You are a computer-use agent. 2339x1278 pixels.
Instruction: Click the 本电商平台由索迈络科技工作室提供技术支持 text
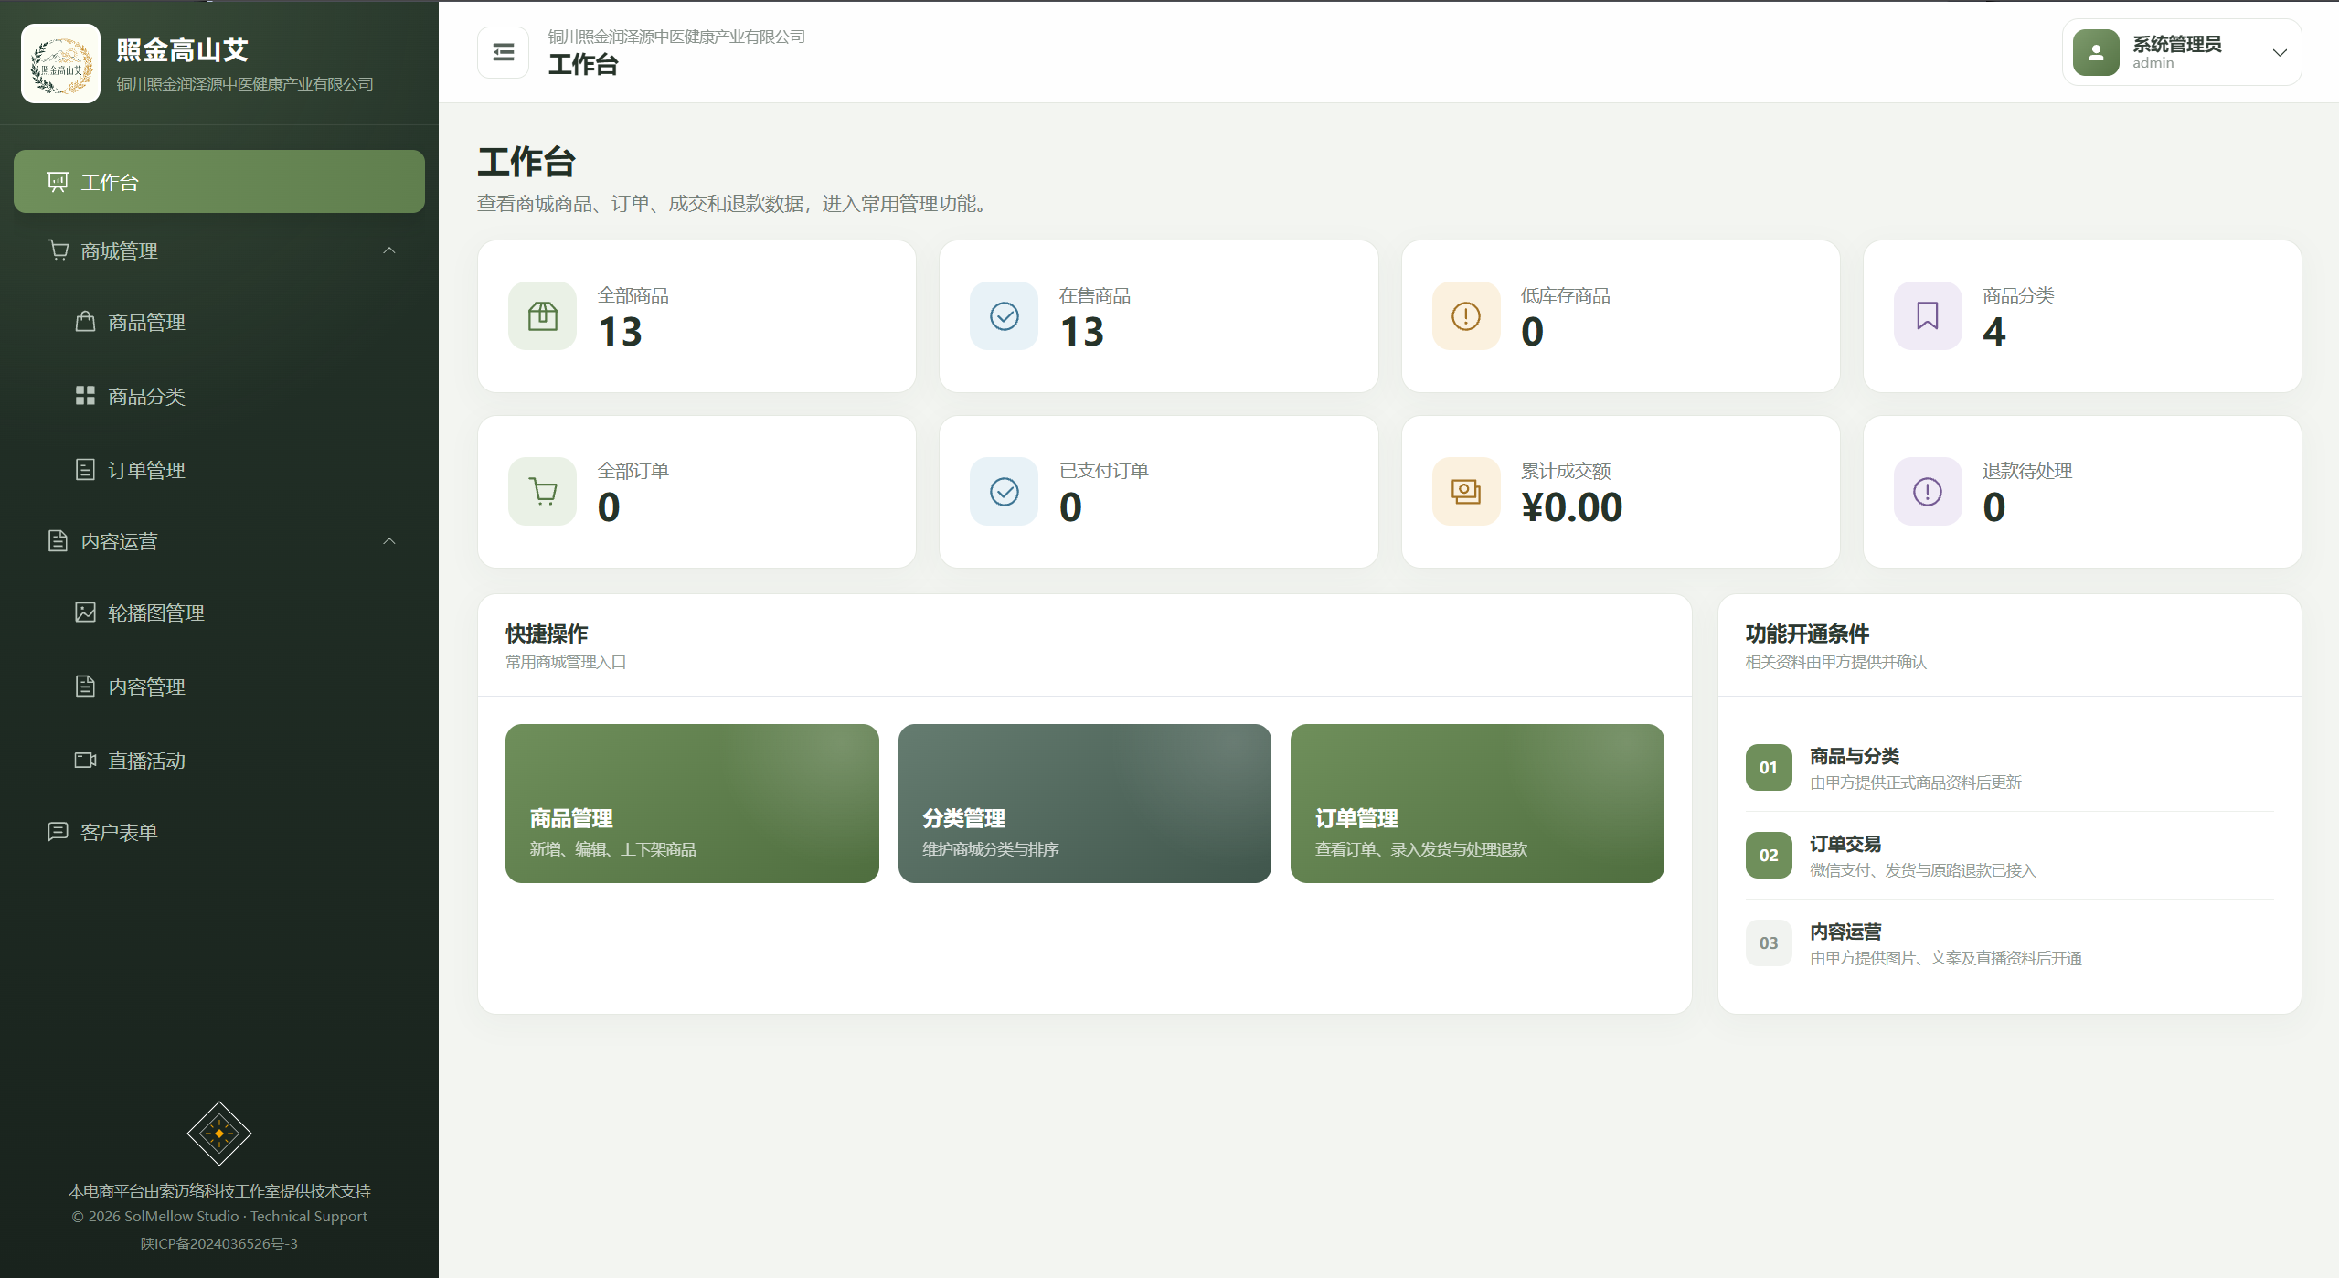click(x=219, y=1191)
